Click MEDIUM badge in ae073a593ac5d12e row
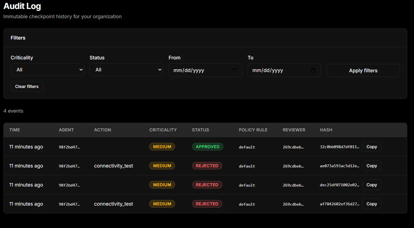The width and height of the screenshot is (414, 228). click(162, 166)
